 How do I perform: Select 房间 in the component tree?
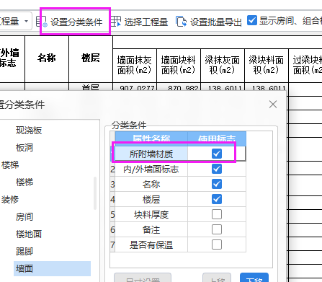pos(24,217)
